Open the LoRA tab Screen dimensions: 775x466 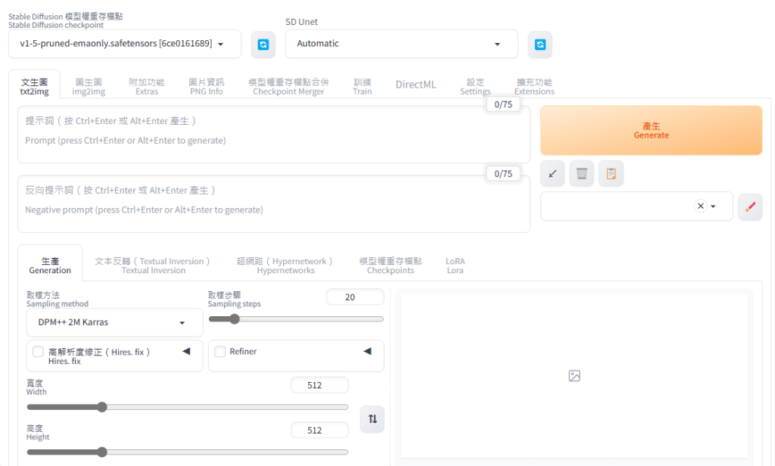pos(455,266)
